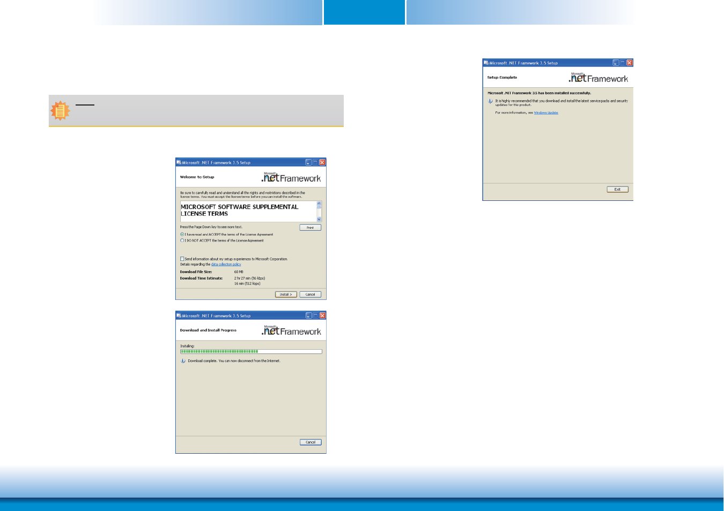724x511 pixels.
Task: Click license text scrollbar up arrow
Action: click(x=319, y=204)
